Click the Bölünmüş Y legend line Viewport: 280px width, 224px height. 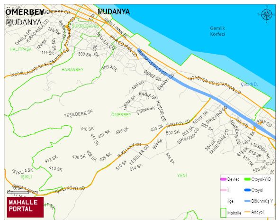pyautogui.click(x=247, y=201)
